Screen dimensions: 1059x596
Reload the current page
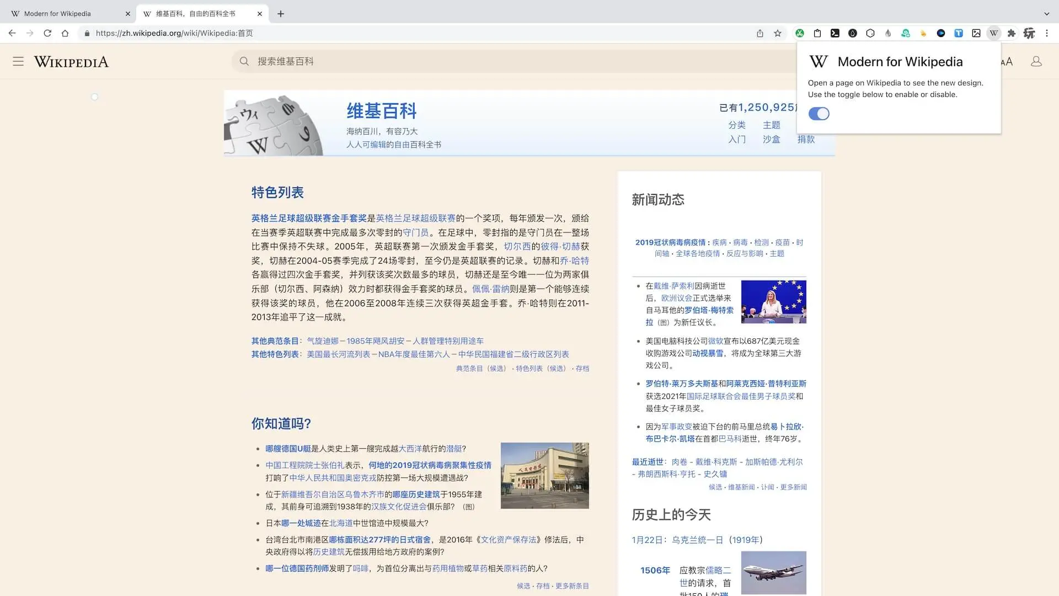click(47, 33)
